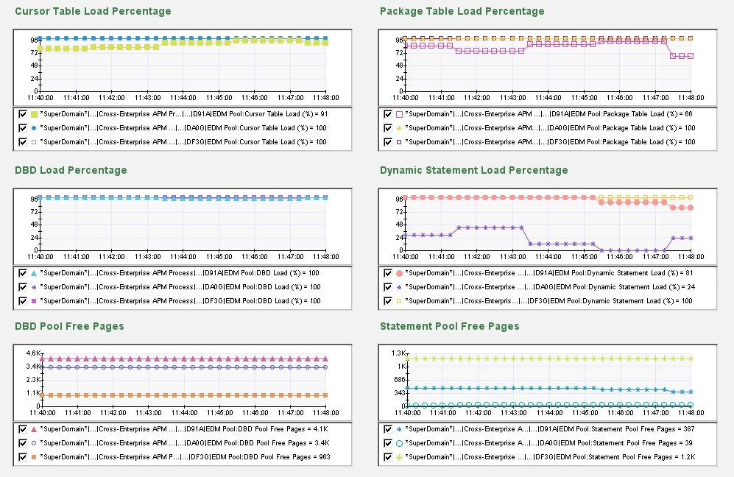Click the Dynamic Statement Load line chart

(x=548, y=227)
